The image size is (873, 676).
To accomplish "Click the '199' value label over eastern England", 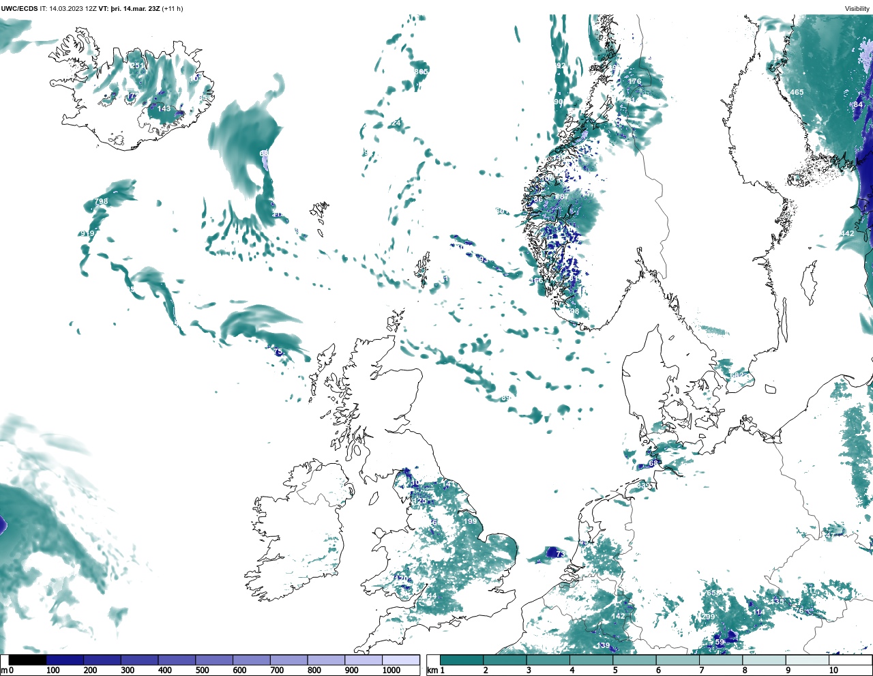I will pos(471,521).
